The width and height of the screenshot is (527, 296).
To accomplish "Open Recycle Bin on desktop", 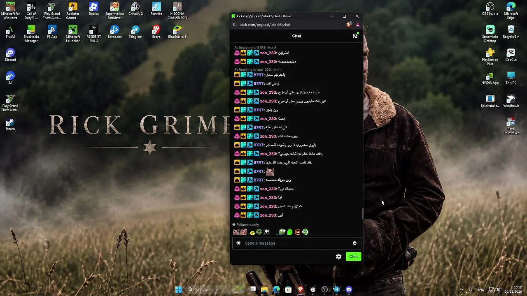I will pos(511,32).
